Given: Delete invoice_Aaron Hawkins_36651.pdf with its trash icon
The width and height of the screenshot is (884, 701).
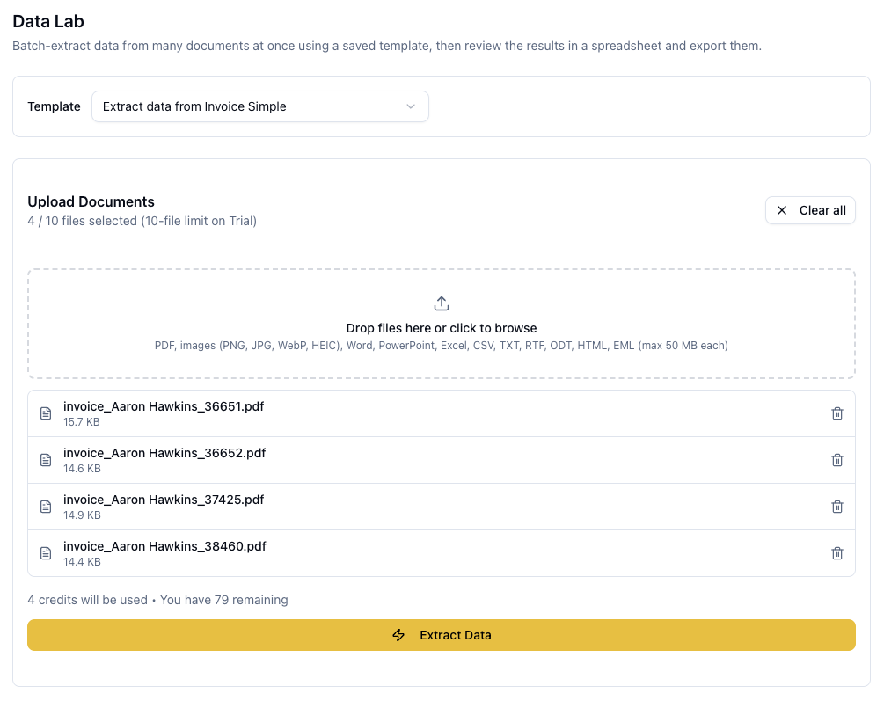Looking at the screenshot, I should coord(837,413).
